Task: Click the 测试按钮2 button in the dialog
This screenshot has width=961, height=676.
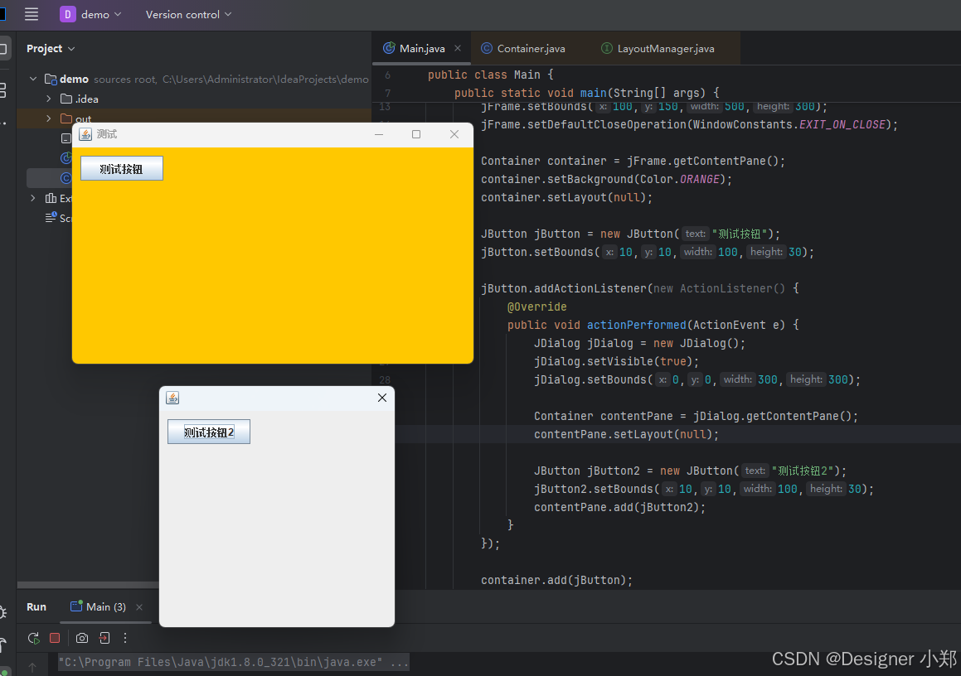Action: coord(209,432)
